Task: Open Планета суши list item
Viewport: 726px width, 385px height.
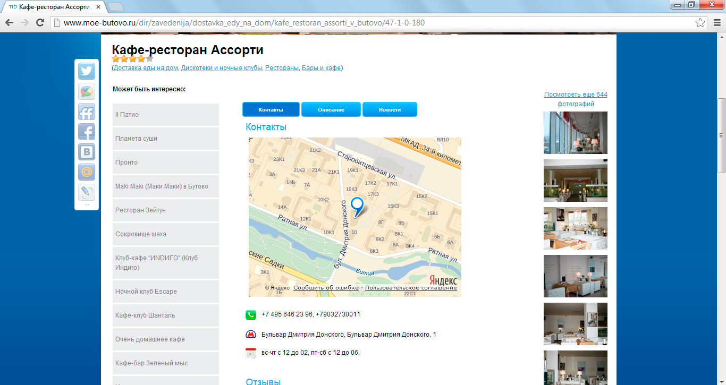Action: 166,139
